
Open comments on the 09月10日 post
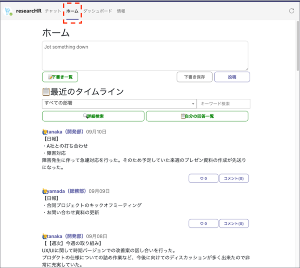point(234,178)
